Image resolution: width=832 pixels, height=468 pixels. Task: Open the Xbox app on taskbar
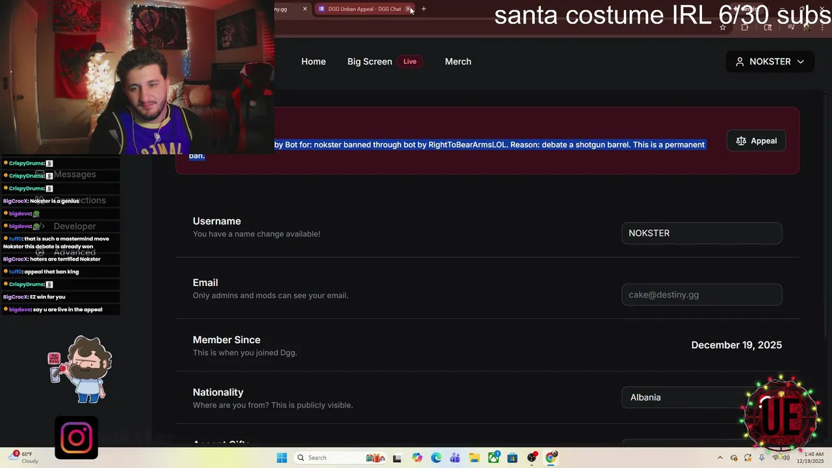[x=494, y=458]
